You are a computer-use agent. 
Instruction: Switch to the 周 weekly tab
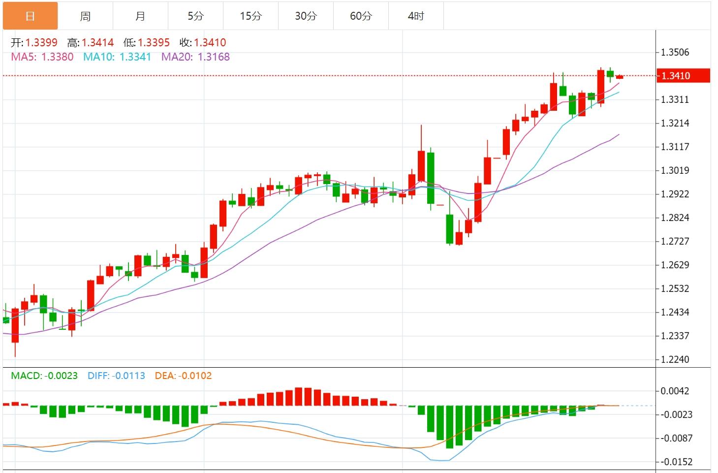click(x=85, y=16)
